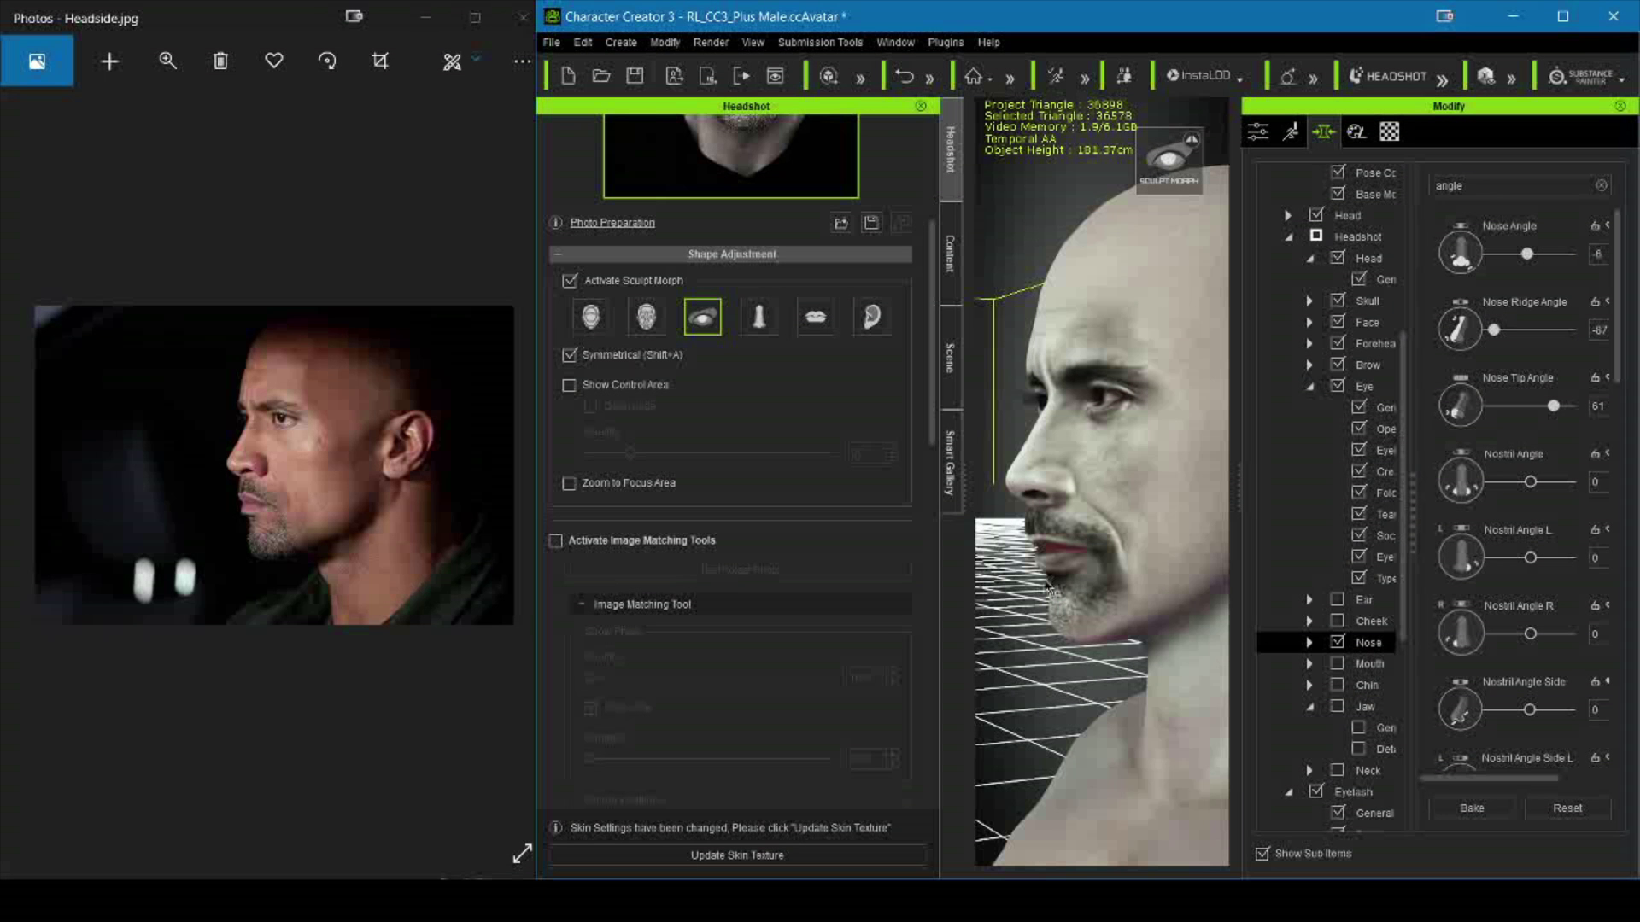Select the face sculpt morph icon
Image resolution: width=1640 pixels, height=922 pixels.
[x=647, y=317]
